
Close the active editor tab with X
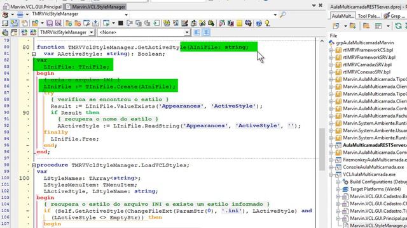click(321, 5)
